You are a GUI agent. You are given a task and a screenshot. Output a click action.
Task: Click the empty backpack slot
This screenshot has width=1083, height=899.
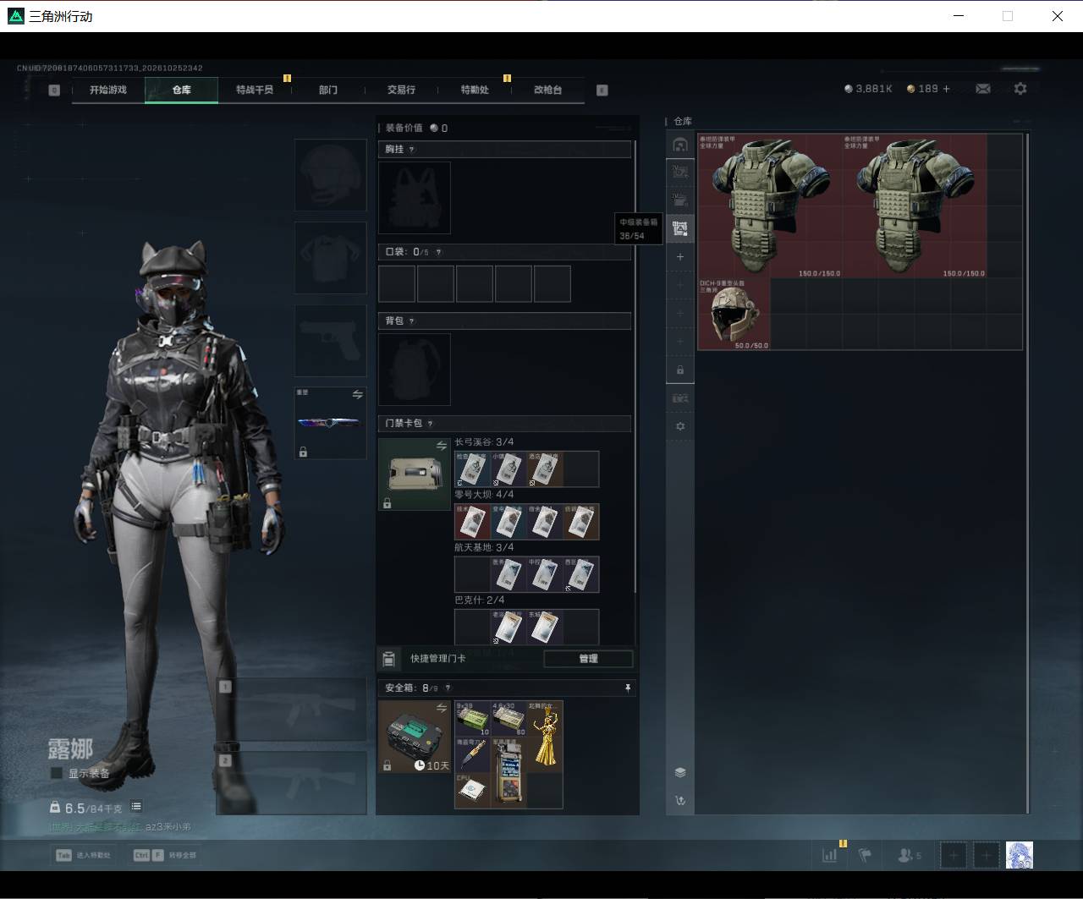click(415, 369)
